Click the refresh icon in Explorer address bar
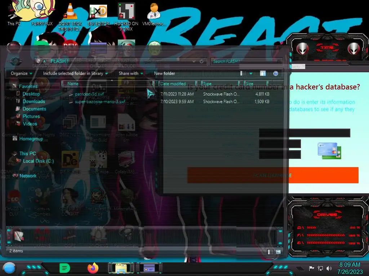Screen dimensions: 369x276 pos(201,61)
